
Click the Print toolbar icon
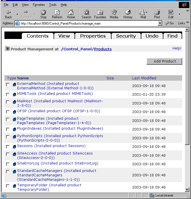(x=157, y=12)
